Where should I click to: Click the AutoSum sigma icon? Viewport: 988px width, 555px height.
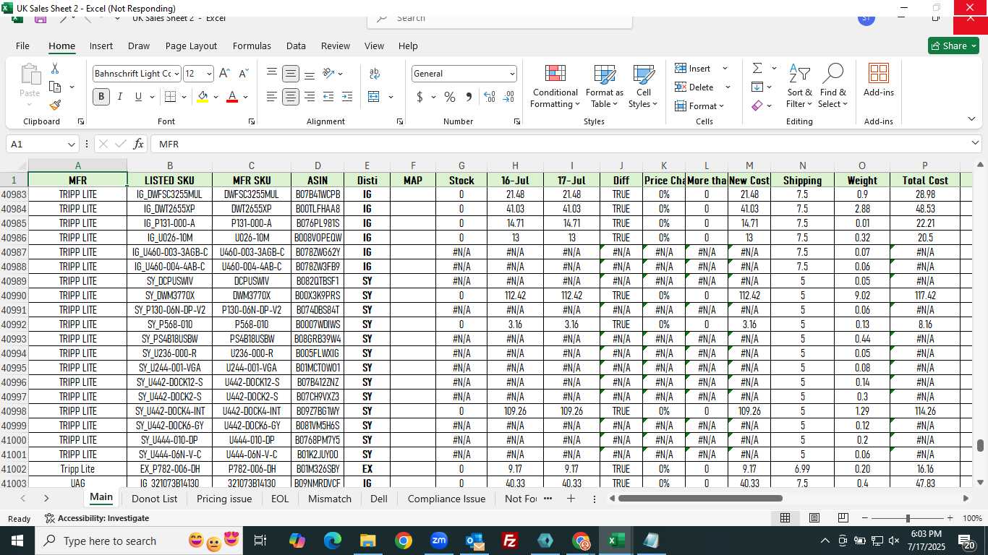757,69
